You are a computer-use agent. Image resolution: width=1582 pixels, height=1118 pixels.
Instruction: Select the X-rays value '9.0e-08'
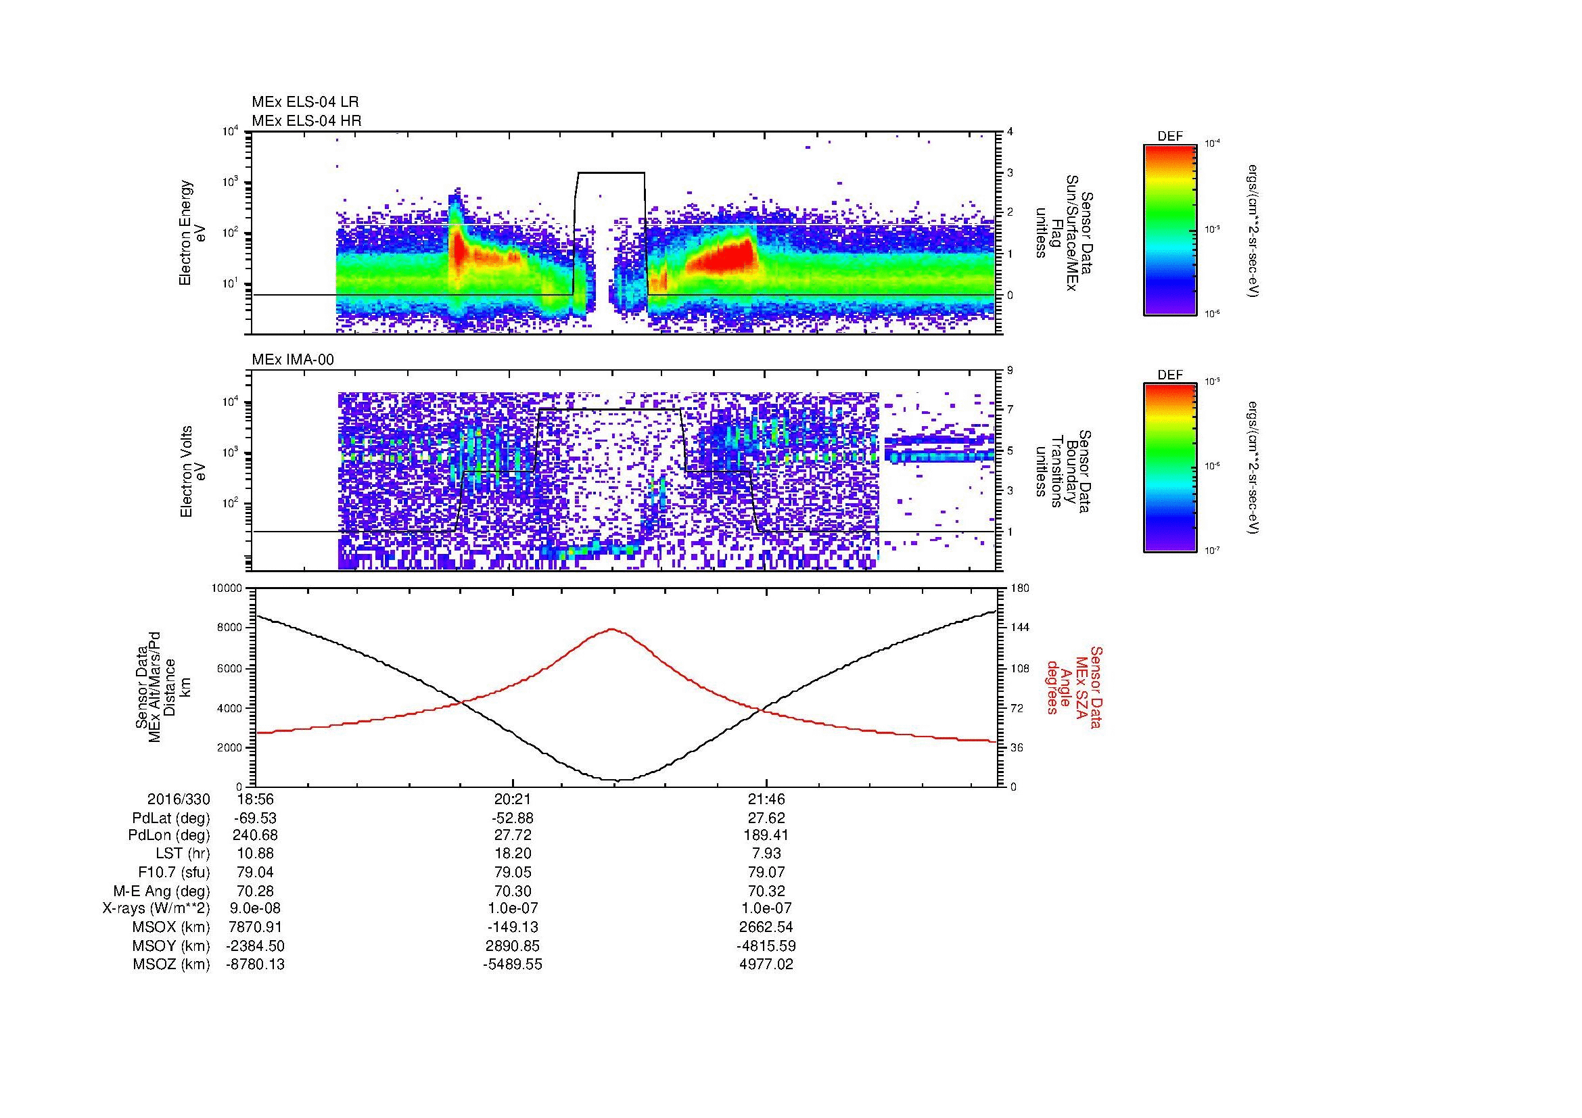point(255,908)
